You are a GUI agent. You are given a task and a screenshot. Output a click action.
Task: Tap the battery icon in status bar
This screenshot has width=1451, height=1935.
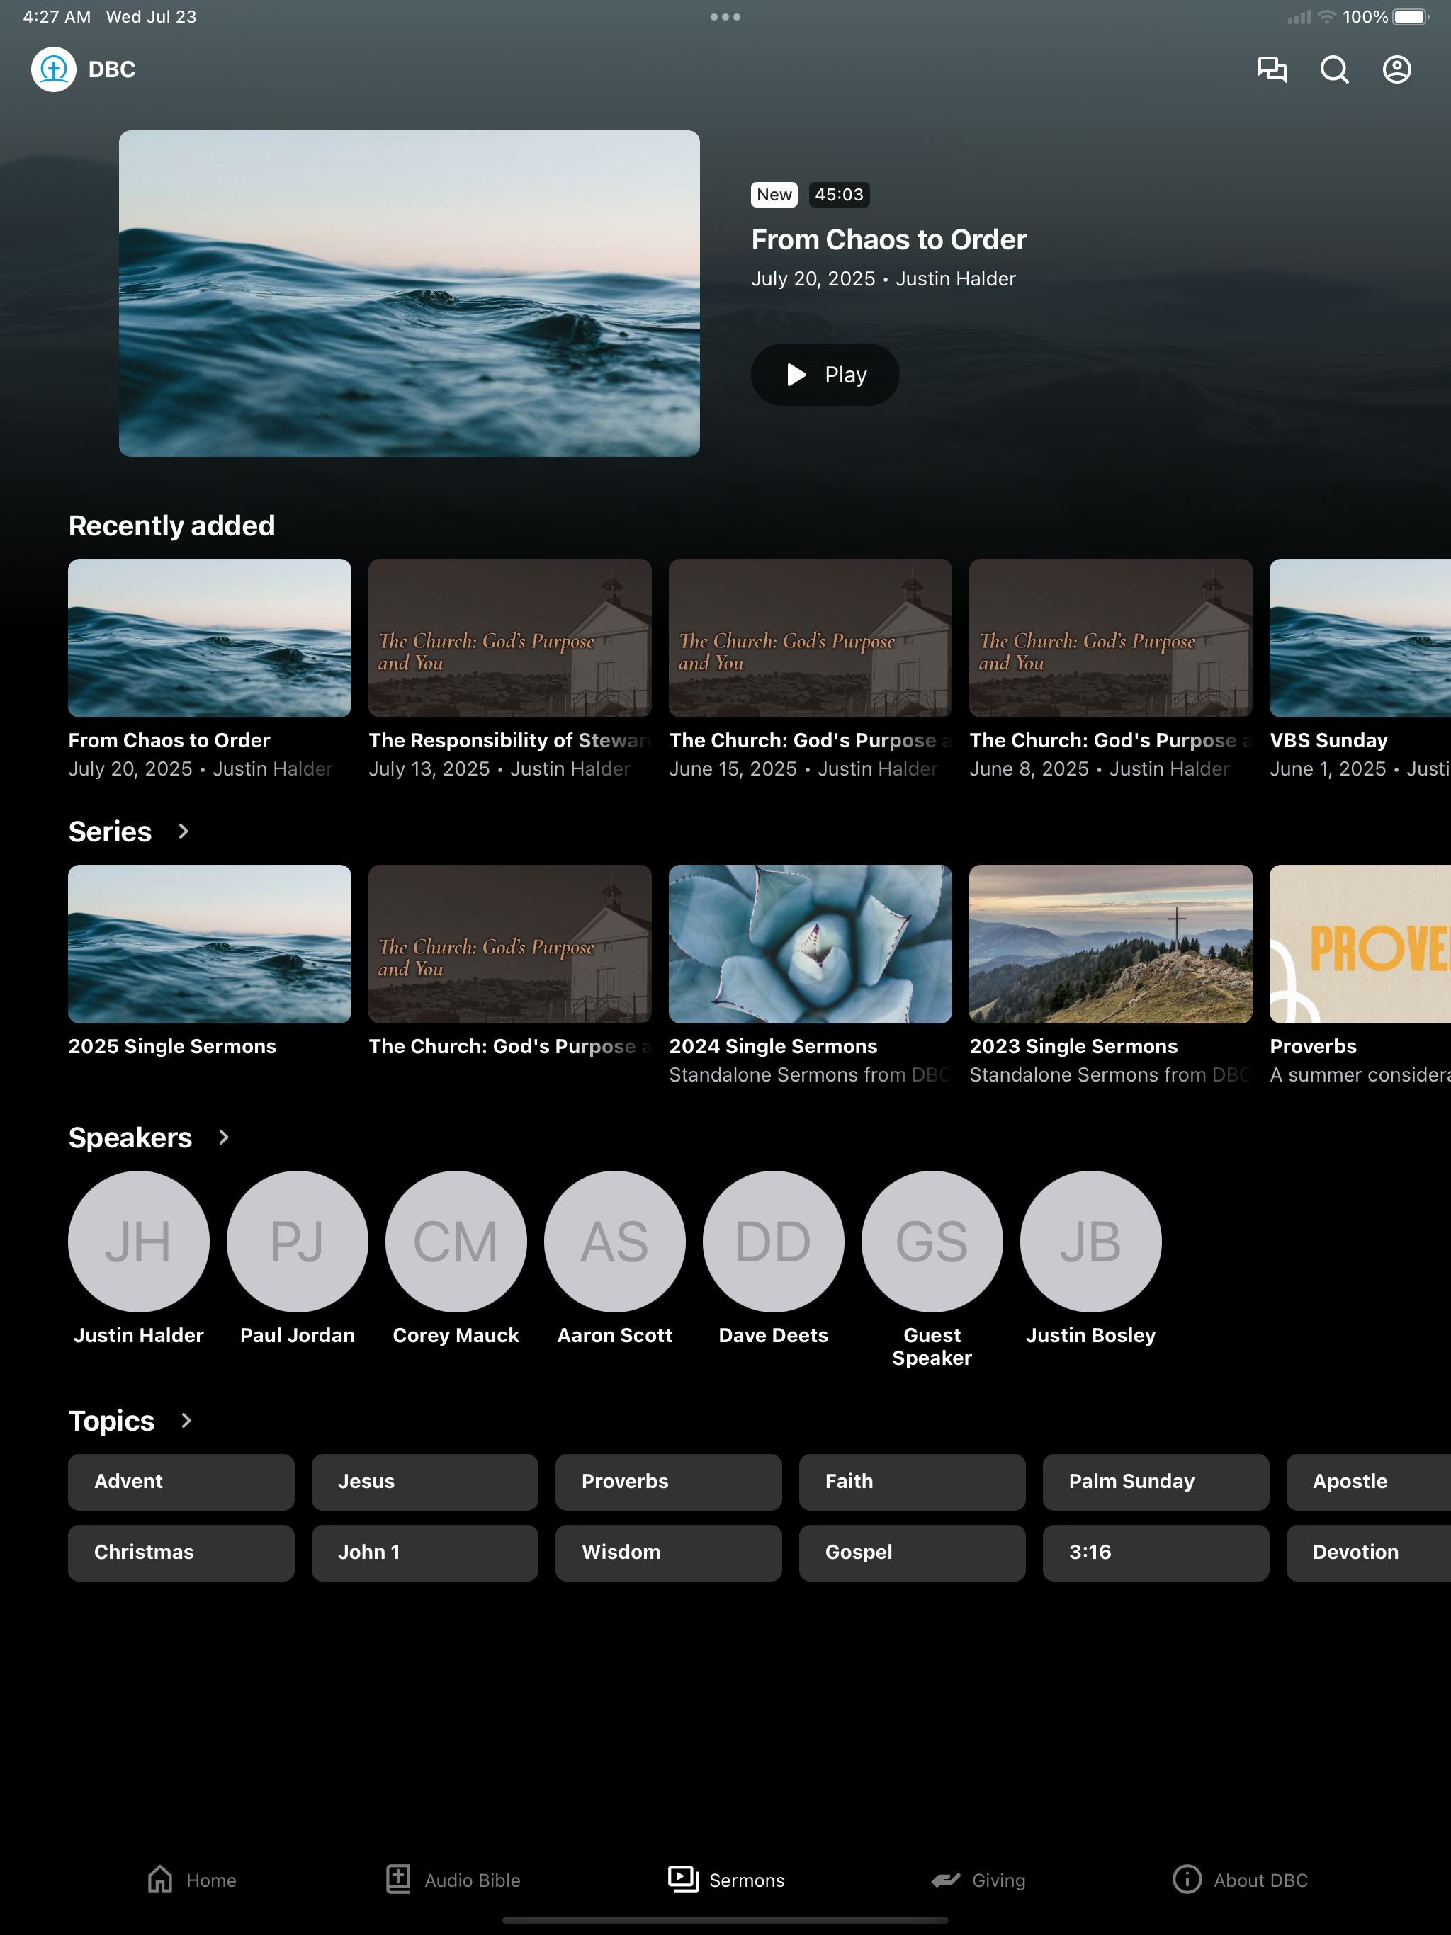[1411, 16]
